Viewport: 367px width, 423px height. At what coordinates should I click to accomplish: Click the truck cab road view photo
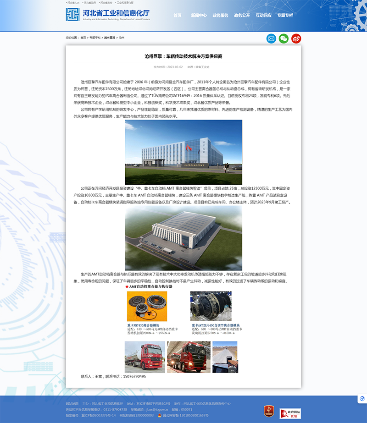(225, 357)
